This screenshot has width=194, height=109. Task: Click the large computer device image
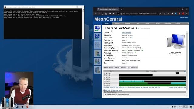(176, 41)
